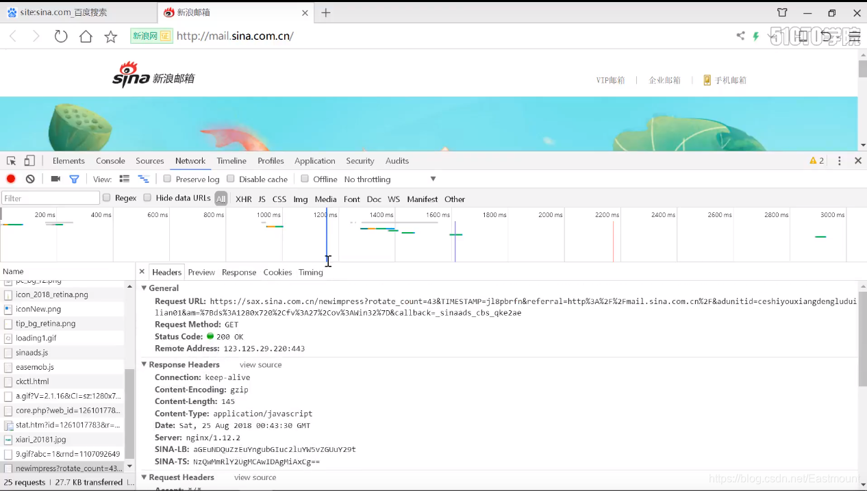The width and height of the screenshot is (867, 491).
Task: Open the Audits panel
Action: point(397,161)
